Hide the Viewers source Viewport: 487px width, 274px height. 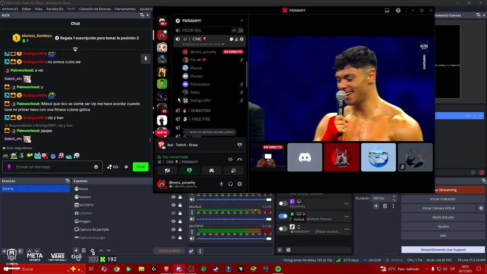coord(173,197)
